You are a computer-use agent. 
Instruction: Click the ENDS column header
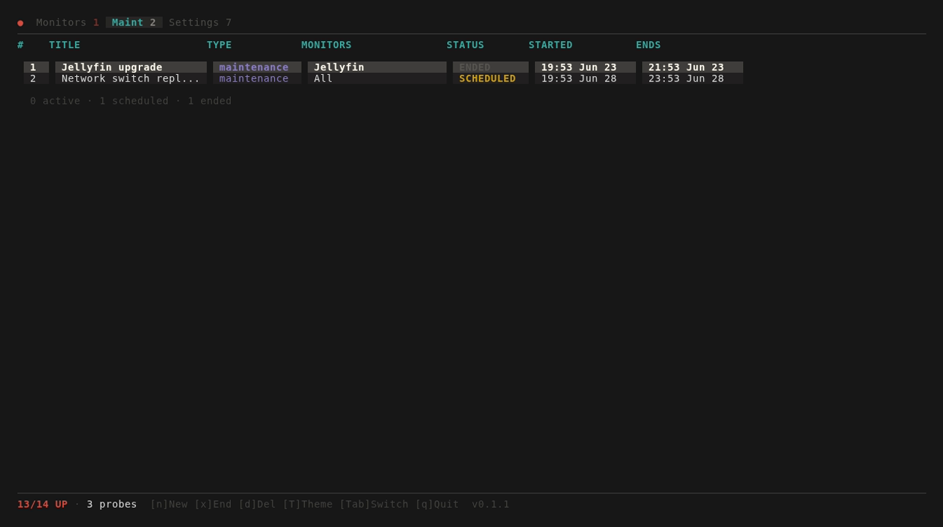pyautogui.click(x=648, y=45)
